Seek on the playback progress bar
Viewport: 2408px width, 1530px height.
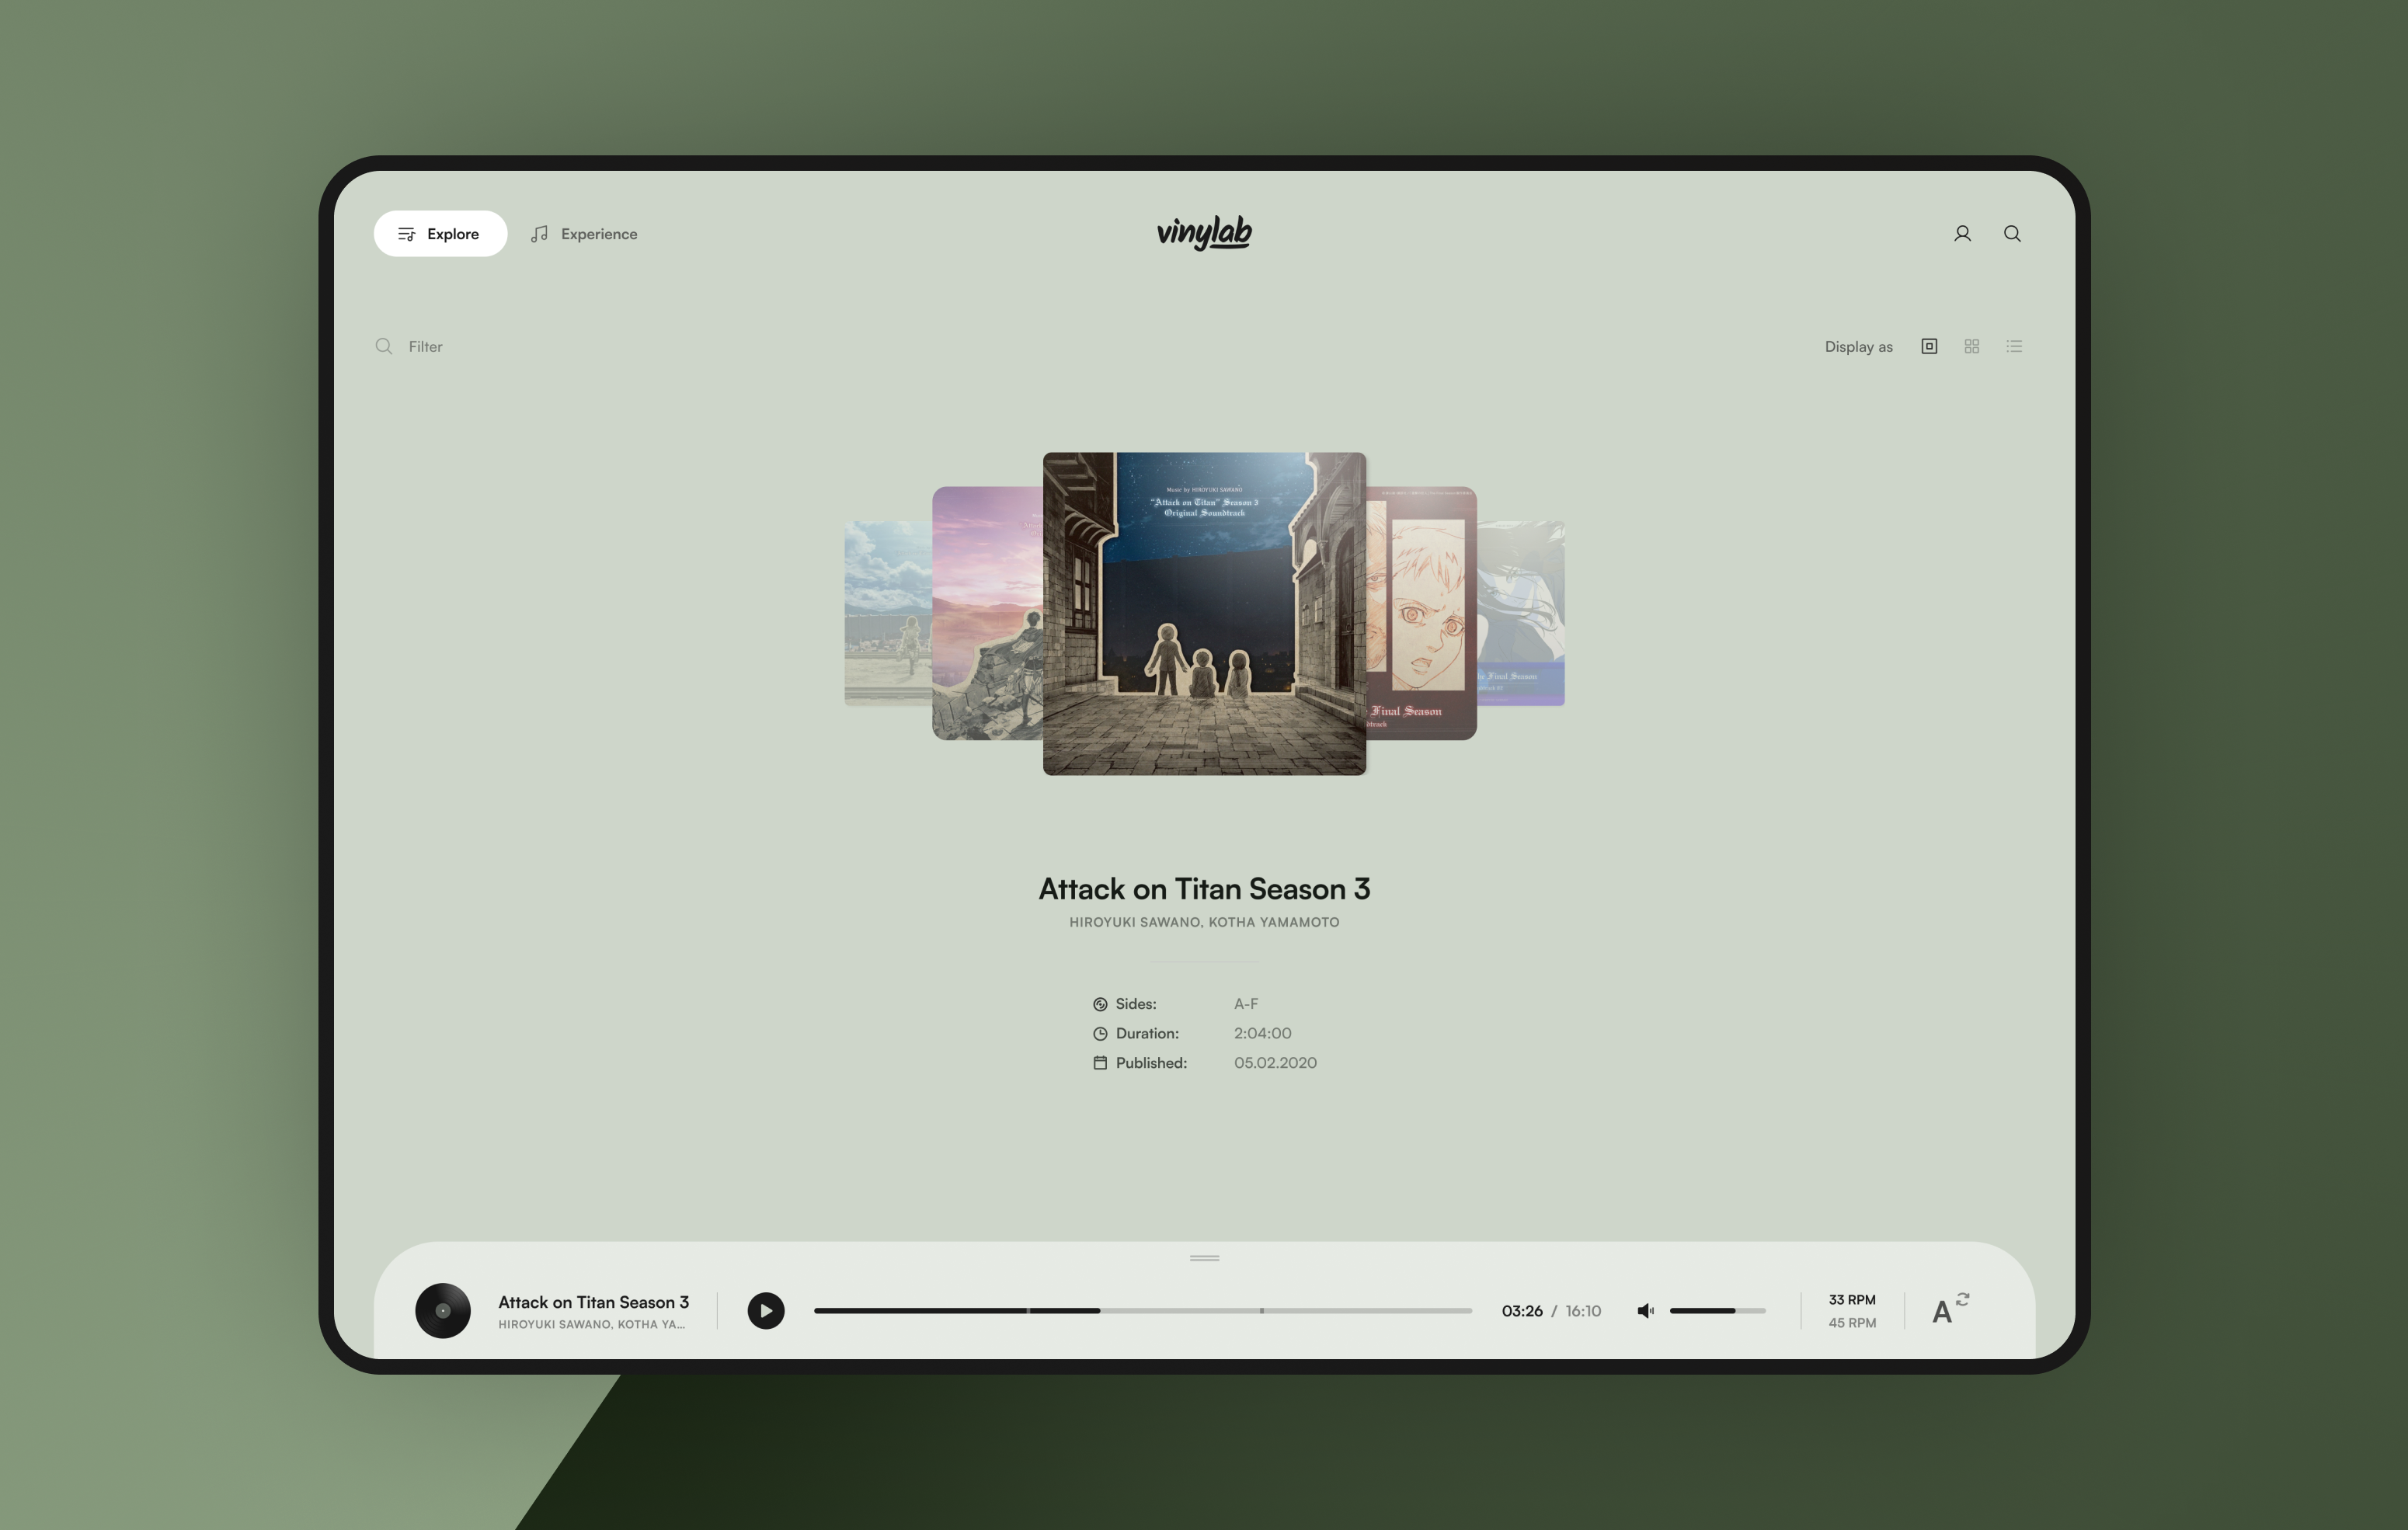1143,1310
